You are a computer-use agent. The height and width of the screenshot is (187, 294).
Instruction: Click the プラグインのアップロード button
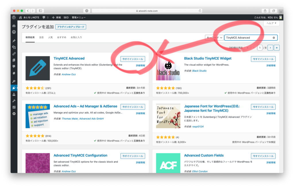tap(71, 27)
